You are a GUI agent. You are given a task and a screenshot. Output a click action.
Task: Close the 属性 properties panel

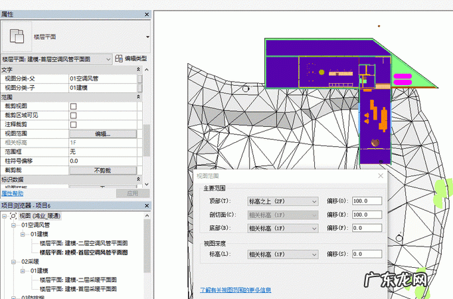click(x=146, y=14)
